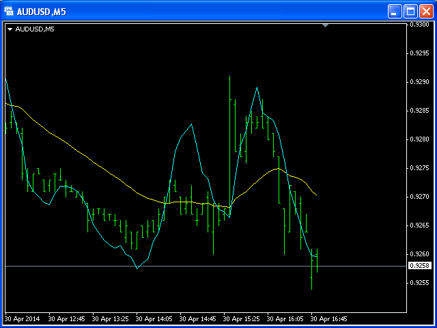This screenshot has height=328, width=437.
Task: Click the 0.9260 price scale label
Action: point(421,254)
